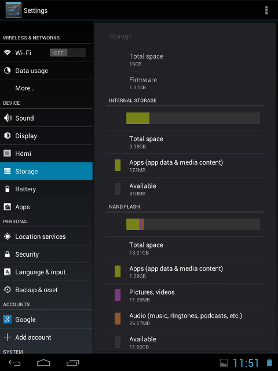The height and width of the screenshot is (371, 278).
Task: Tap the battery icon in status bar
Action: click(x=269, y=362)
